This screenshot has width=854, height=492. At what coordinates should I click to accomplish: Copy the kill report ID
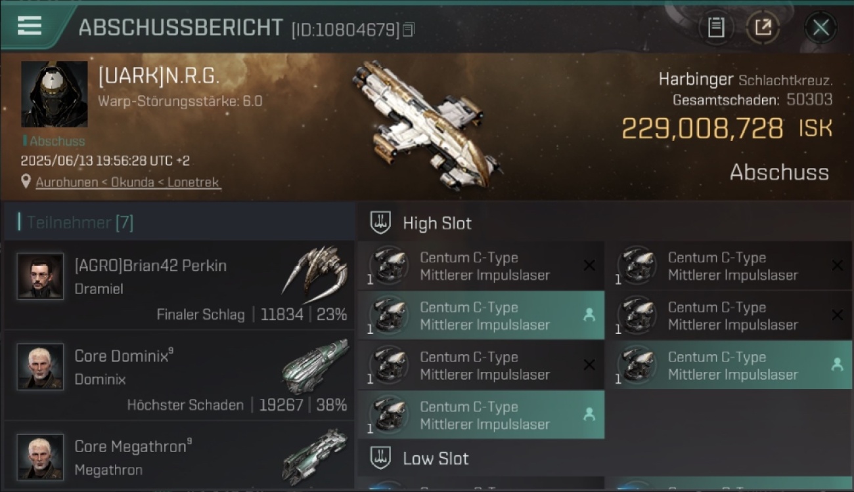(409, 30)
